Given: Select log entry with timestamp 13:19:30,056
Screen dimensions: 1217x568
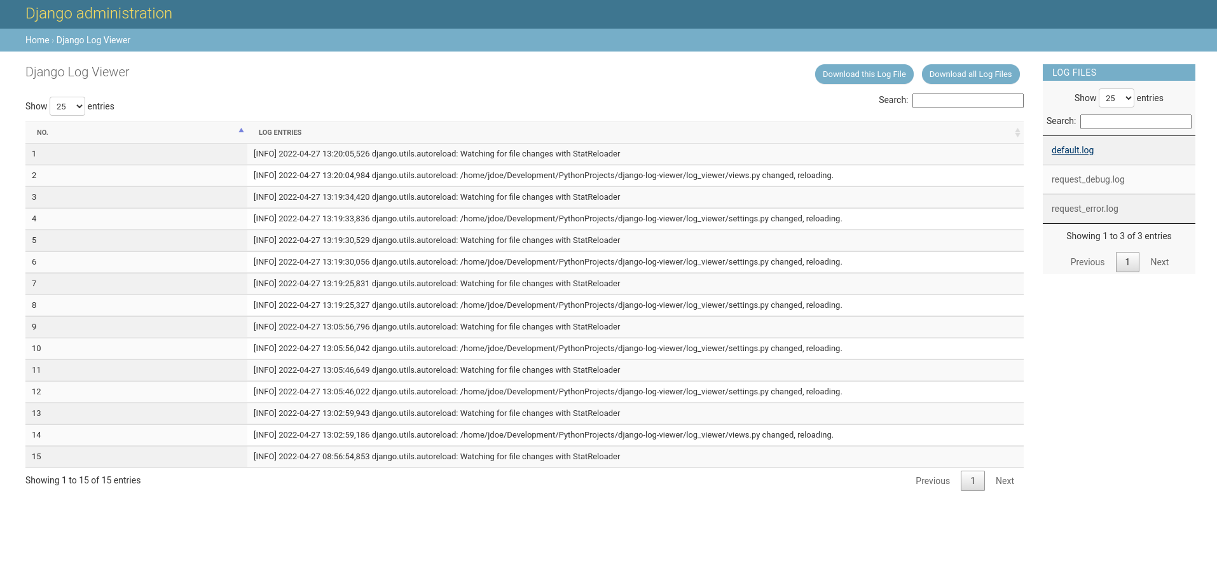Looking at the screenshot, I should click(635, 262).
